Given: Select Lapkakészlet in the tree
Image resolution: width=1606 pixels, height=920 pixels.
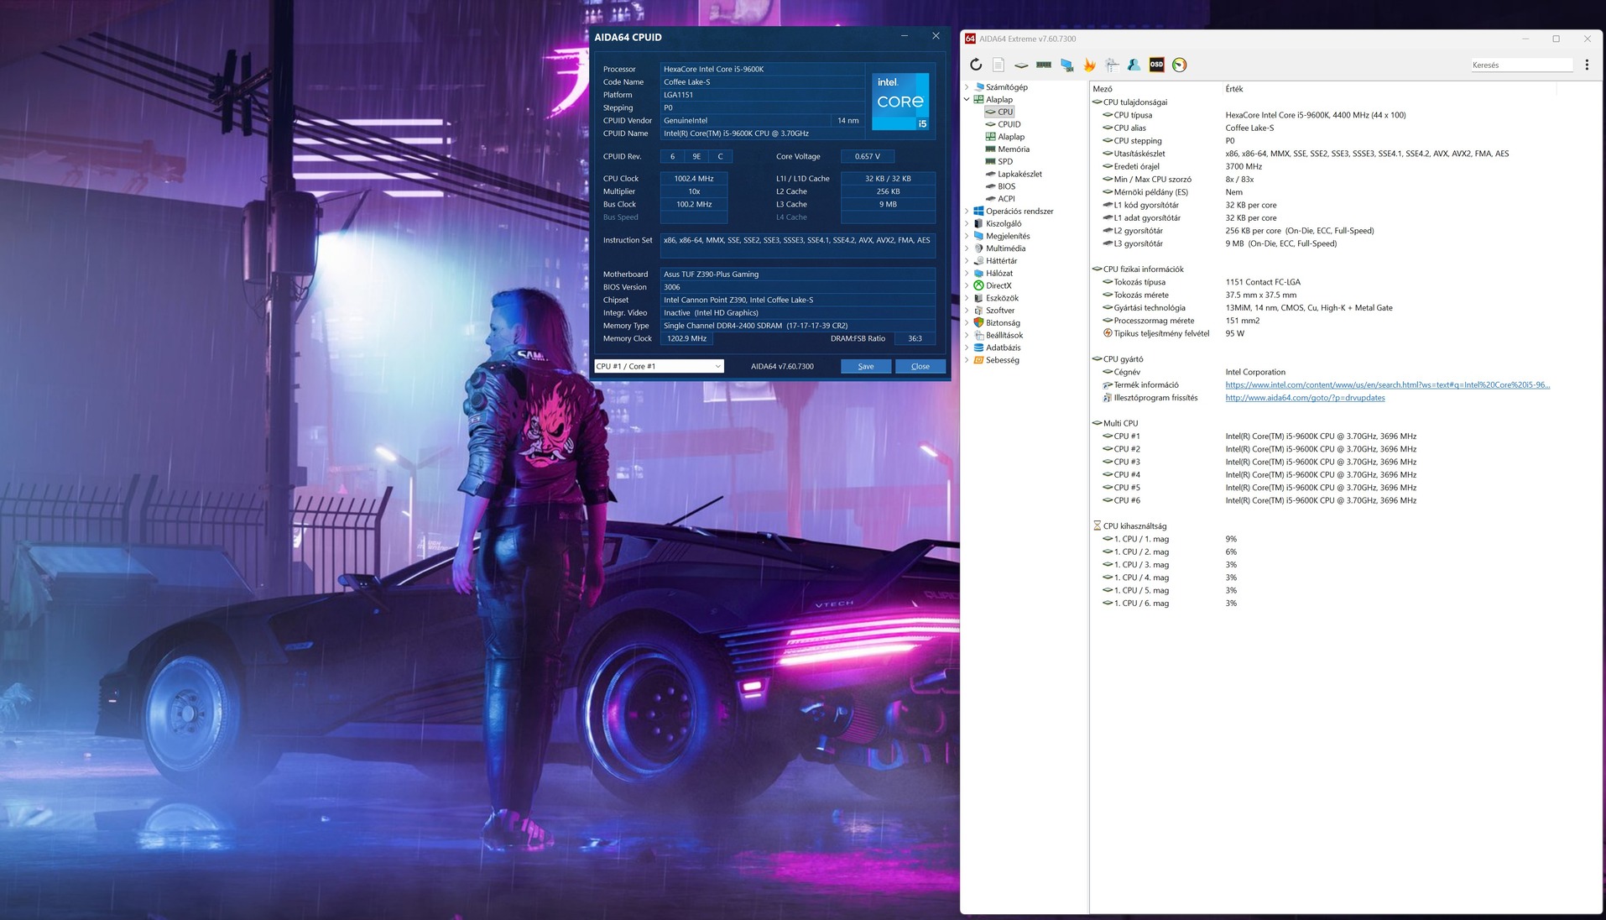Looking at the screenshot, I should (x=1019, y=174).
